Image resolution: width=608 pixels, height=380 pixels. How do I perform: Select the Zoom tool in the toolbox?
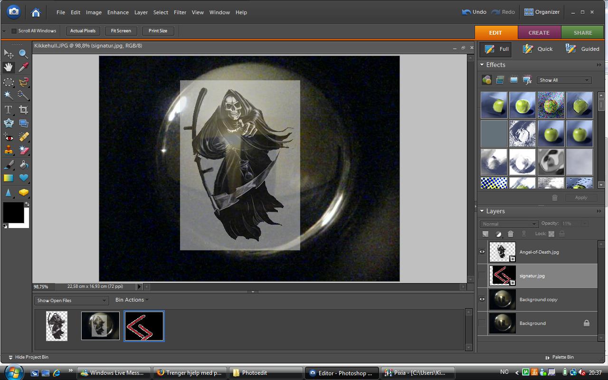pos(23,54)
